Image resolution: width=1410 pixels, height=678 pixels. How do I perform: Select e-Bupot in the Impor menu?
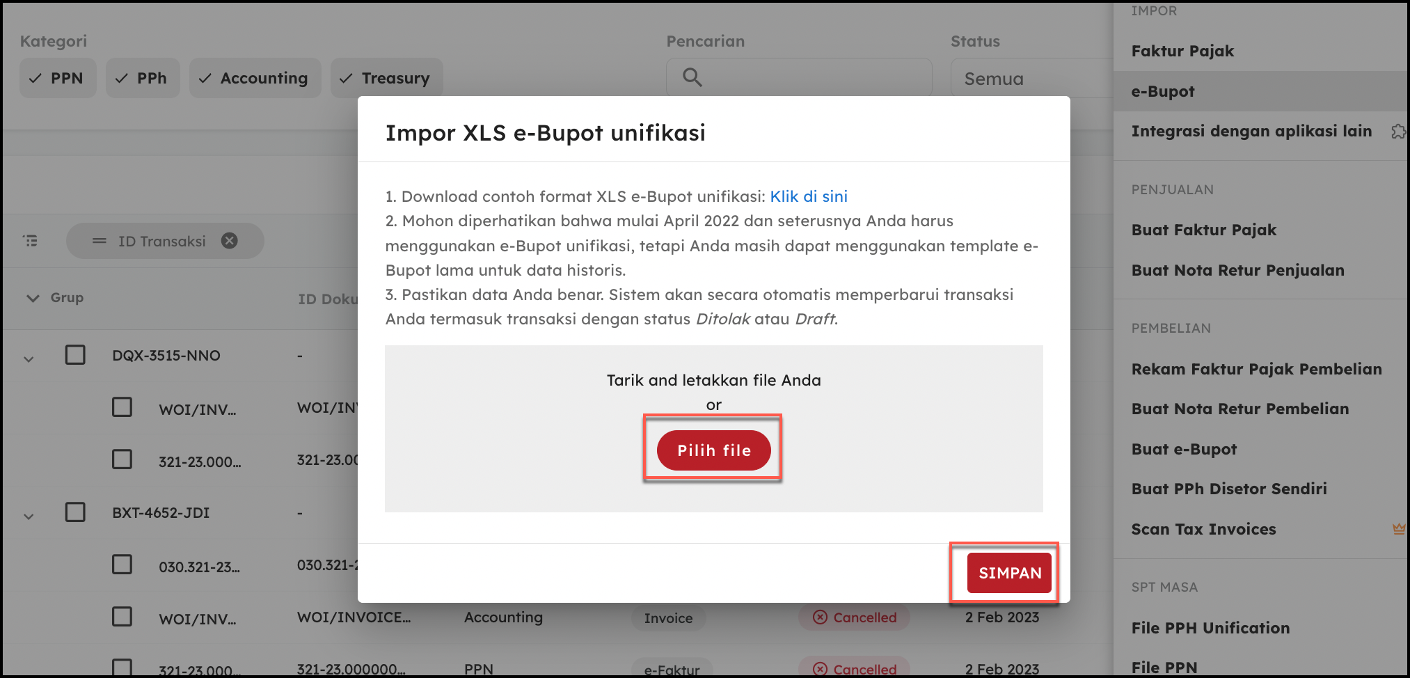coord(1163,91)
